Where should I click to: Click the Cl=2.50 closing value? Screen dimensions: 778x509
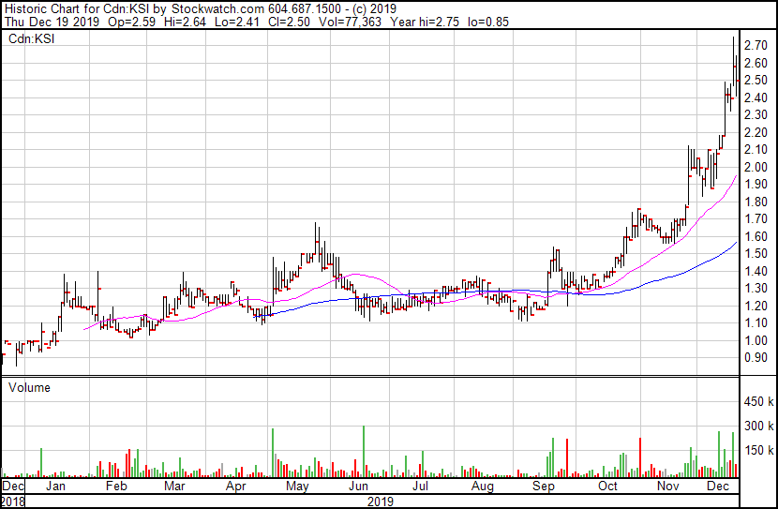tap(289, 22)
